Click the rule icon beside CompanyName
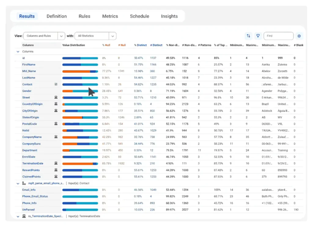 56,137
